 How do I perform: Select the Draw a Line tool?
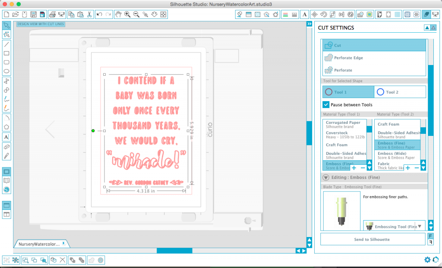6,44
